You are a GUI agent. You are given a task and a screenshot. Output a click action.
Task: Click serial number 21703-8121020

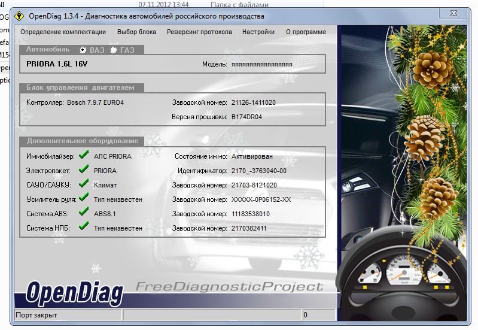click(x=254, y=185)
